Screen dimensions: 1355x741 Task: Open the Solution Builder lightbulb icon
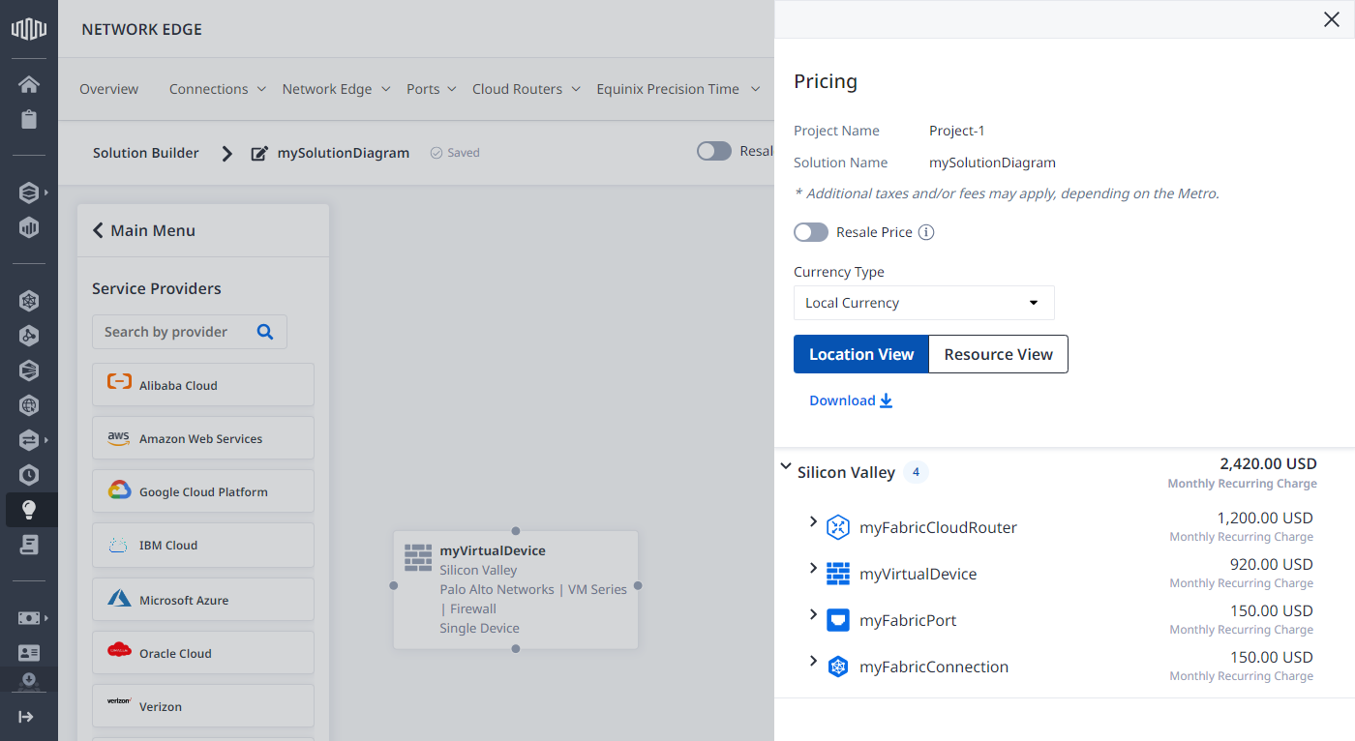[29, 509]
